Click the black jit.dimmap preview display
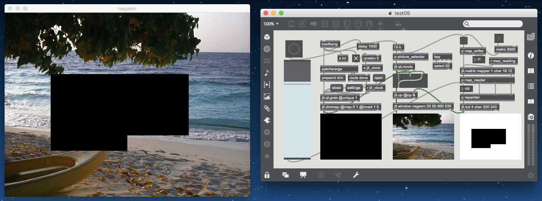The width and height of the screenshot is (542, 201). 351,137
